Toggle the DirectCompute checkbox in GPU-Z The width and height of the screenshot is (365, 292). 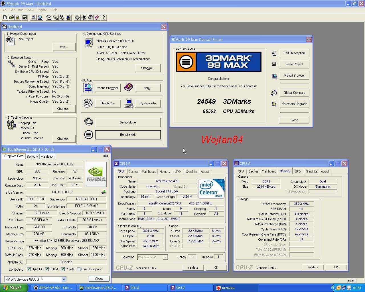pyautogui.click(x=78, y=269)
